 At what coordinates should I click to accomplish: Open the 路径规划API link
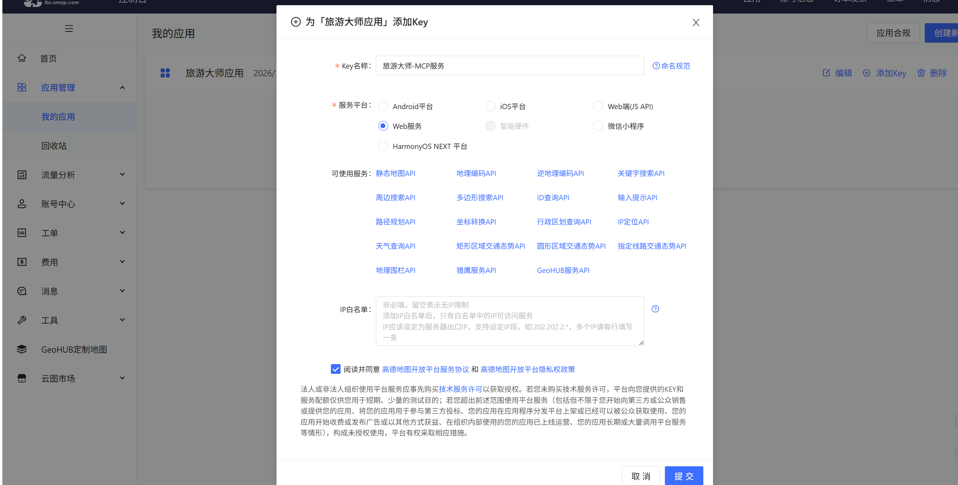(395, 222)
